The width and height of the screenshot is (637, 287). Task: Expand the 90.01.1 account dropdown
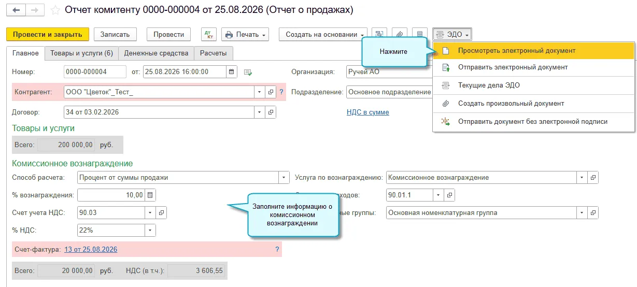pos(438,195)
